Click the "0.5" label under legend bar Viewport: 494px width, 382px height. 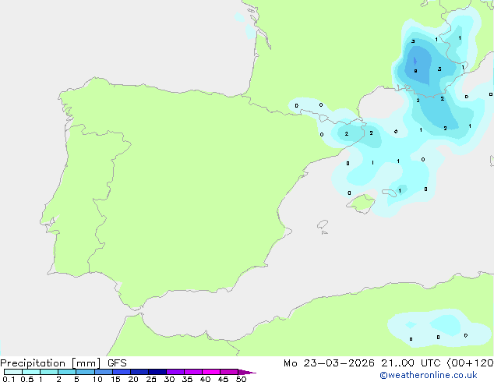27,379
